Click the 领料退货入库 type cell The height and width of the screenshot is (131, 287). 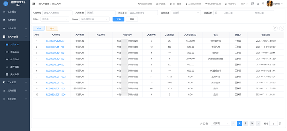point(80,89)
